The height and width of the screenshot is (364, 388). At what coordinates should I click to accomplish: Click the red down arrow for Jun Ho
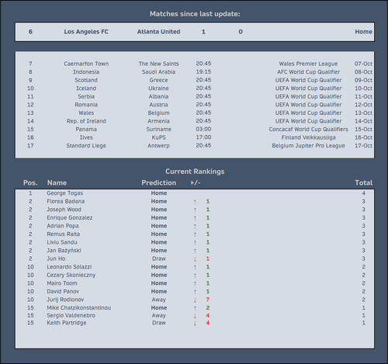[x=195, y=259]
